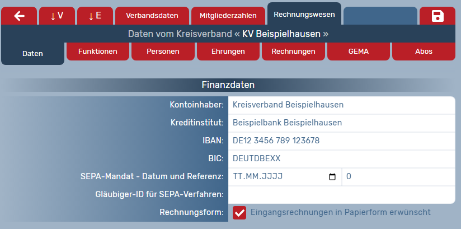Click the empty blue tab
Image resolution: width=461 pixels, height=229 pixels.
tap(380, 16)
